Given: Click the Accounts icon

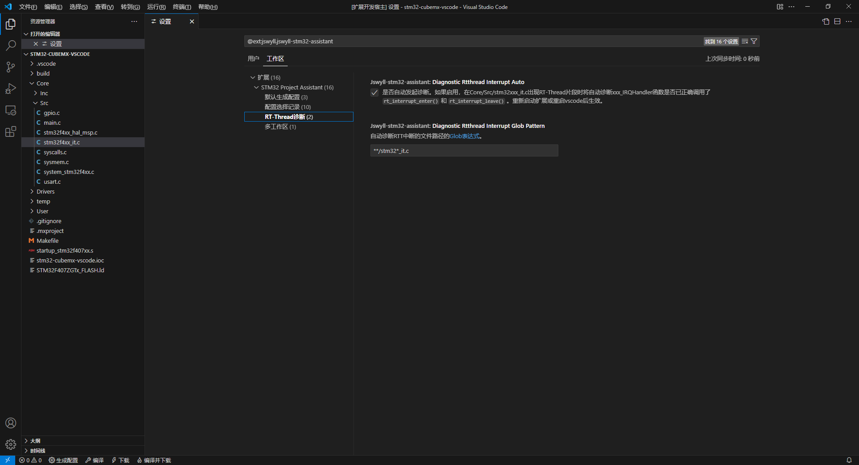Looking at the screenshot, I should click(11, 423).
